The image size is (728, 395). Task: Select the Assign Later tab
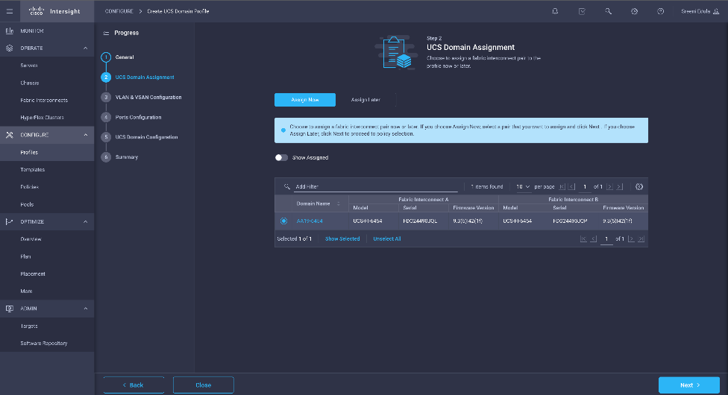[365, 100]
